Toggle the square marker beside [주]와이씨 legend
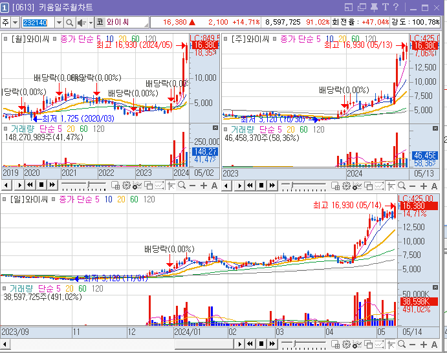Screen dimensions: 447x353 [226, 39]
